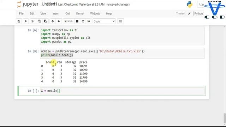Move selected cell up arrow

[x=53, y=21]
